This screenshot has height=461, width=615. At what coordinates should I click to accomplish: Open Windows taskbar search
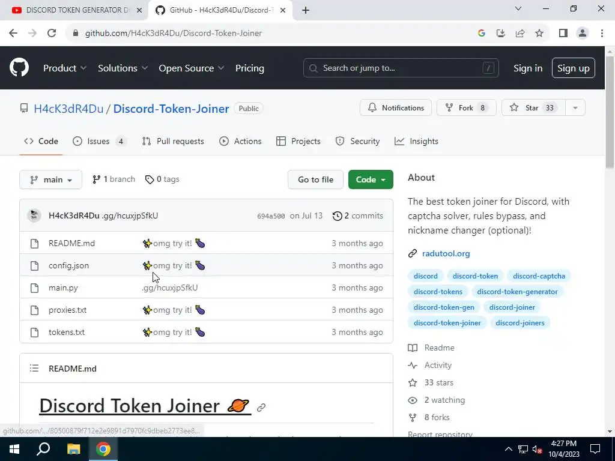(x=43, y=449)
